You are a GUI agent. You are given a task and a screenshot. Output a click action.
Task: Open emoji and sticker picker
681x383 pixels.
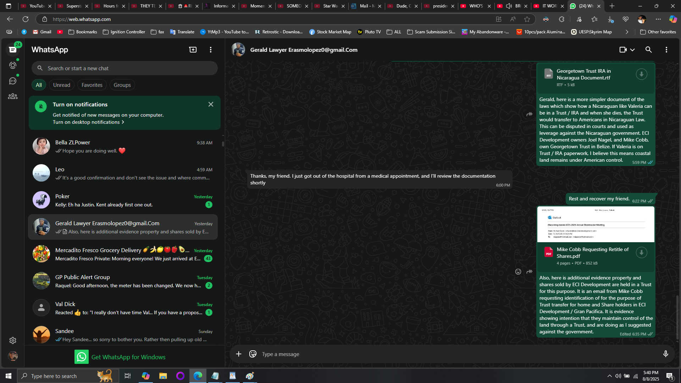253,354
